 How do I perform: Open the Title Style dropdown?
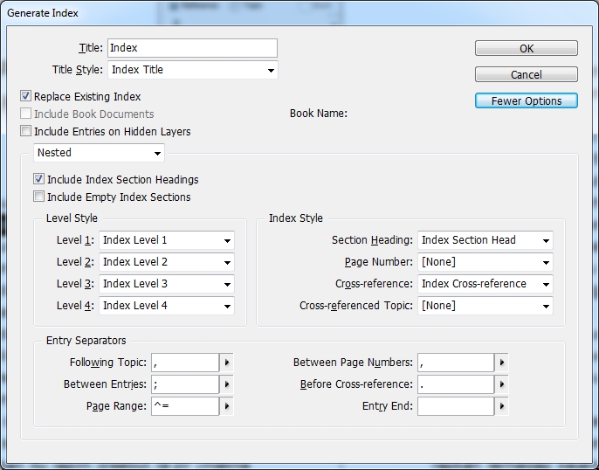point(192,70)
